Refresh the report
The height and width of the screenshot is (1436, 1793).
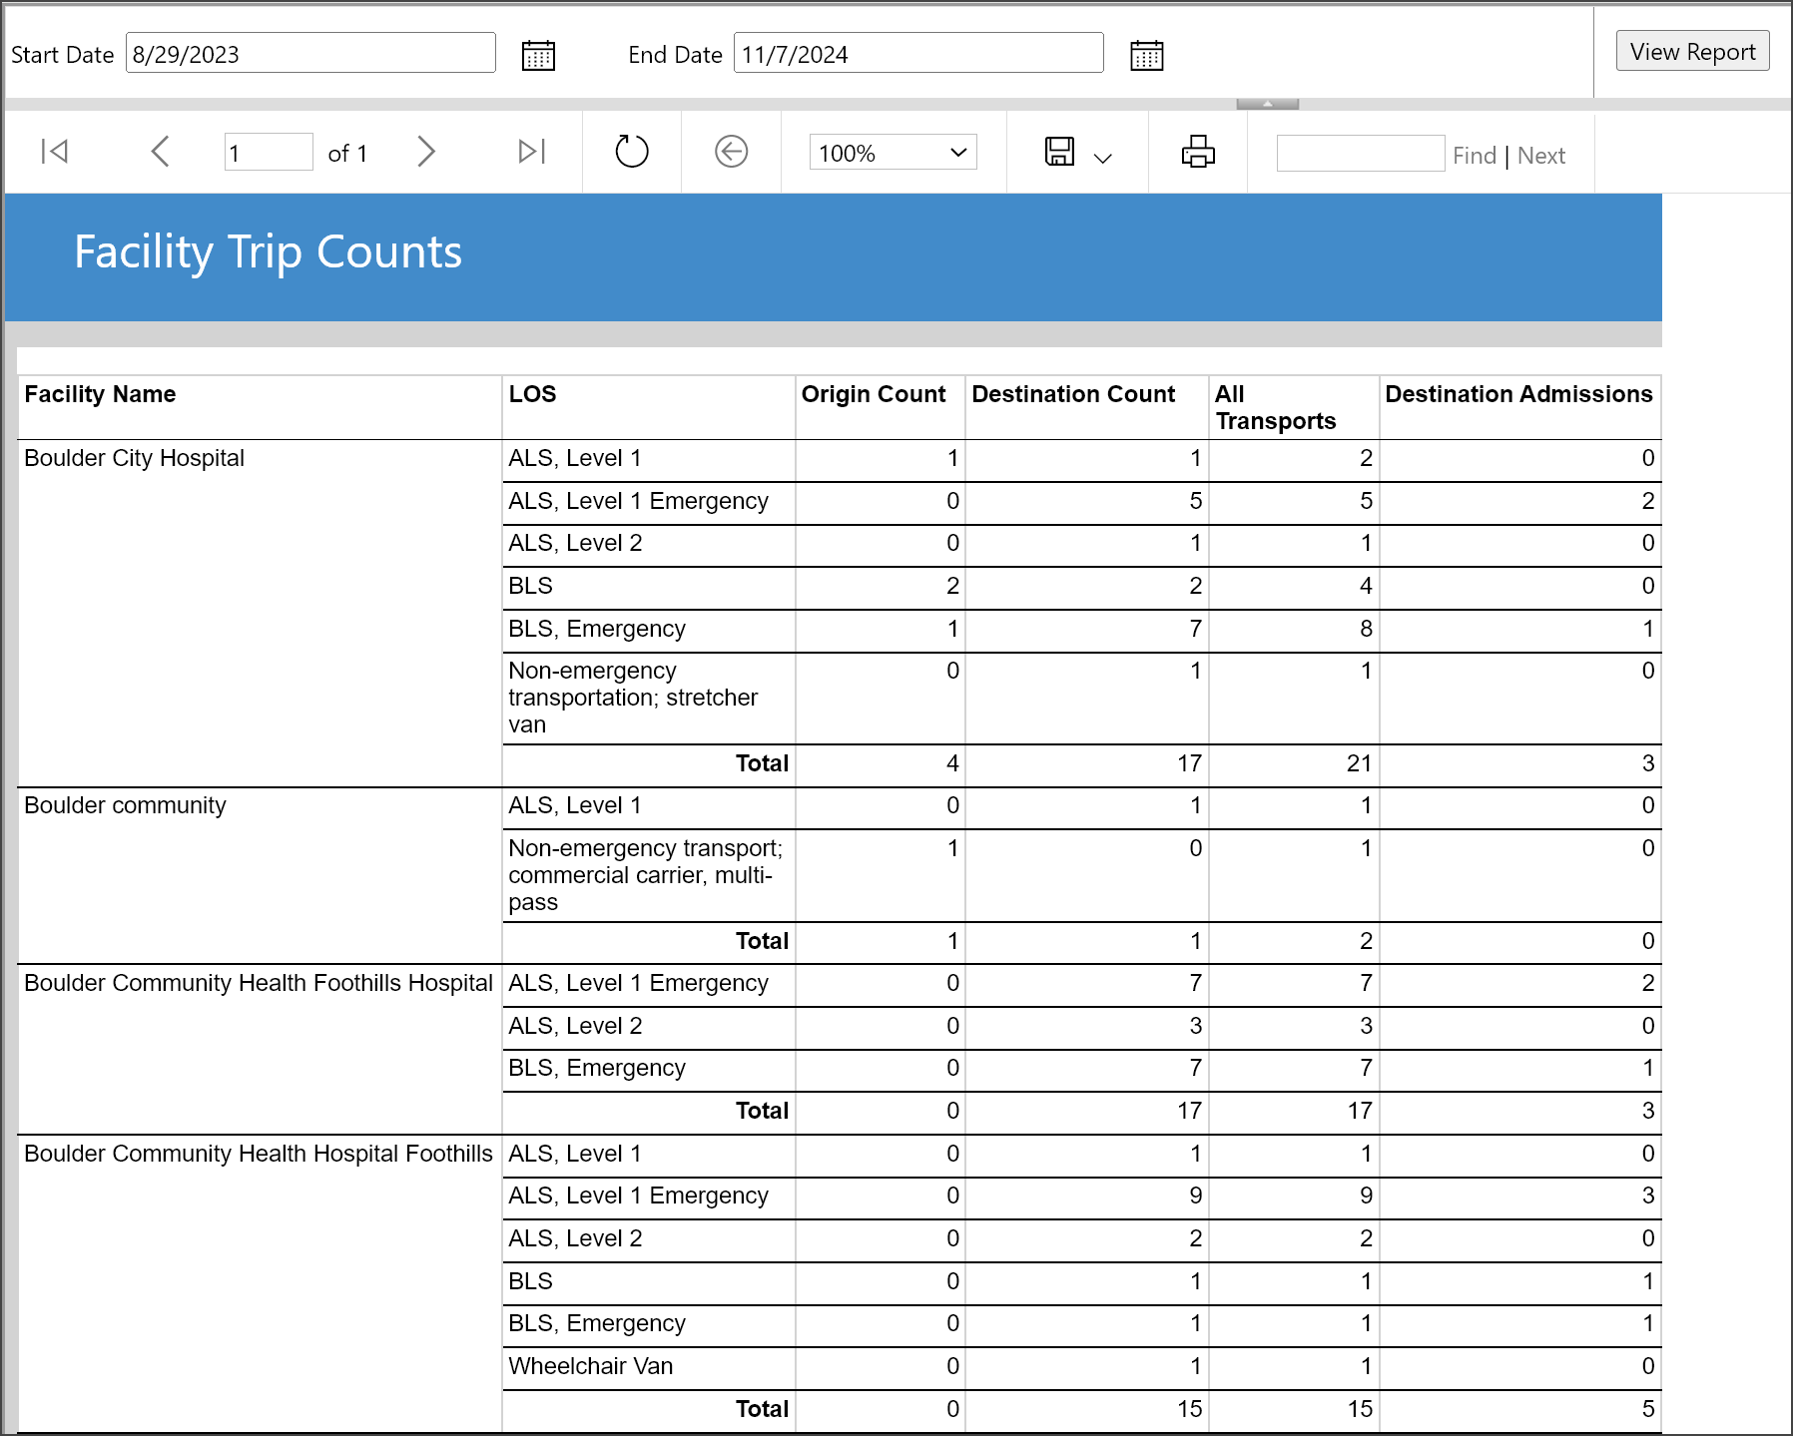point(631,152)
